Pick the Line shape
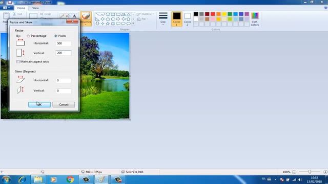 pyautogui.click(x=97, y=14)
